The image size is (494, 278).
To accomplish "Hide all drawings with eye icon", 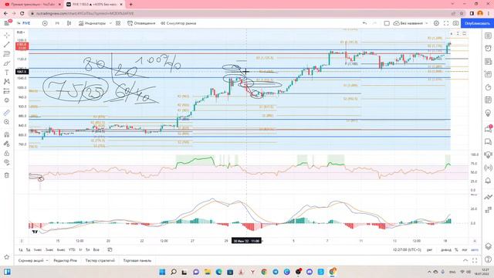I will coord(7,162).
